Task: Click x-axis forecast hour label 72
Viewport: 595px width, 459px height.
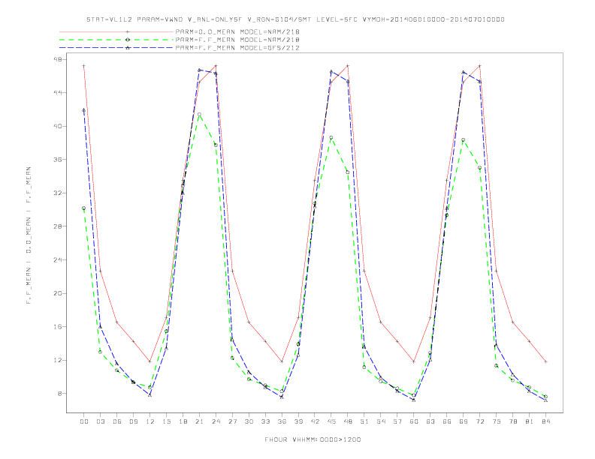Action: (x=479, y=421)
